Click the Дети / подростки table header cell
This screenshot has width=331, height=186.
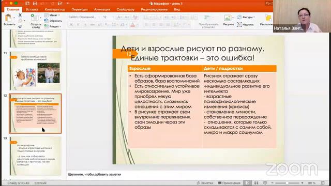(x=239, y=69)
